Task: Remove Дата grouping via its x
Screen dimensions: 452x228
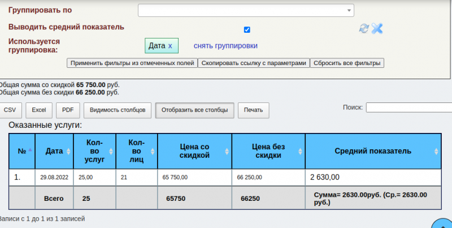Action: 170,45
